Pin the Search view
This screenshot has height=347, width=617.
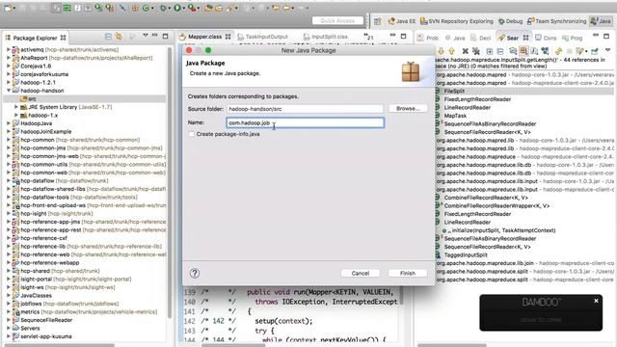[595, 51]
